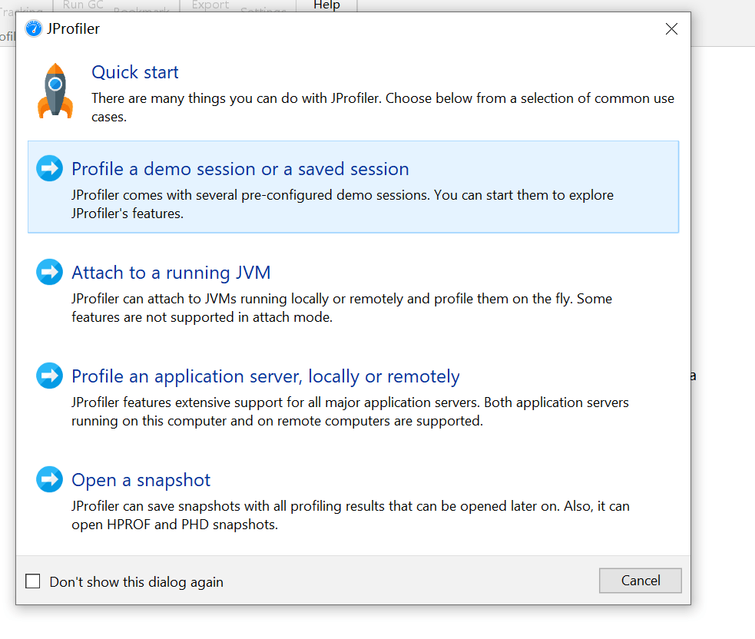Click Export in the background toolbar
The width and height of the screenshot is (755, 639).
(x=210, y=5)
